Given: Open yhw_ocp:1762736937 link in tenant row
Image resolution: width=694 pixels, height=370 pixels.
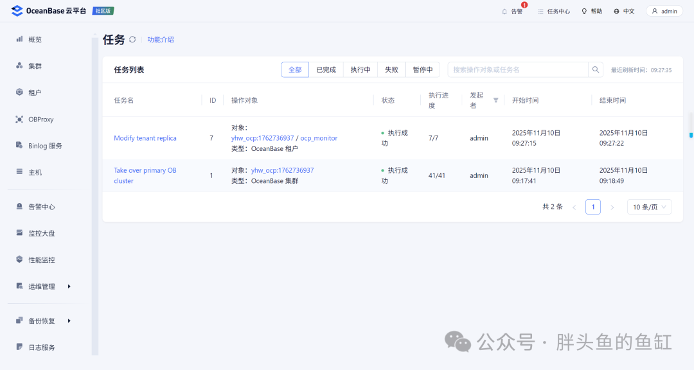Looking at the screenshot, I should [262, 138].
